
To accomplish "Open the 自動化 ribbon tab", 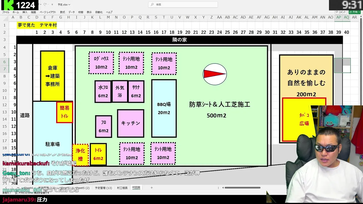I will tap(99, 12).
